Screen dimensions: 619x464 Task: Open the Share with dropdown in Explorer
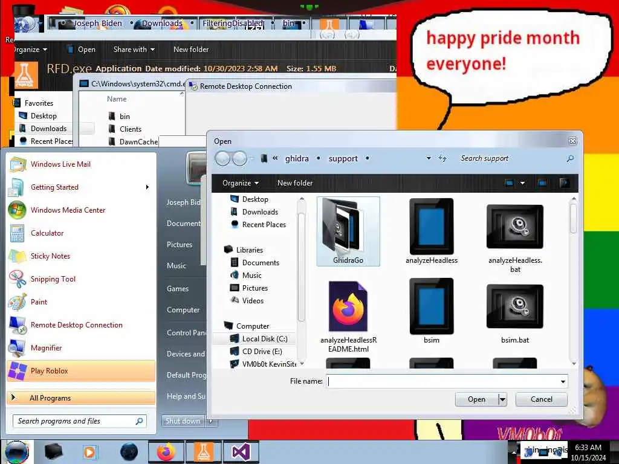[x=134, y=50]
